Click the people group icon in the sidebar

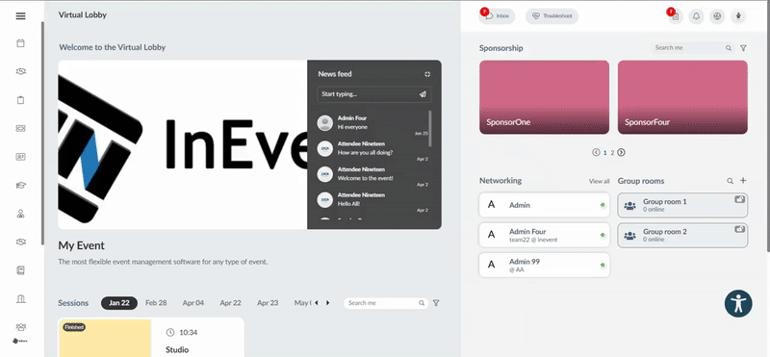(x=20, y=326)
